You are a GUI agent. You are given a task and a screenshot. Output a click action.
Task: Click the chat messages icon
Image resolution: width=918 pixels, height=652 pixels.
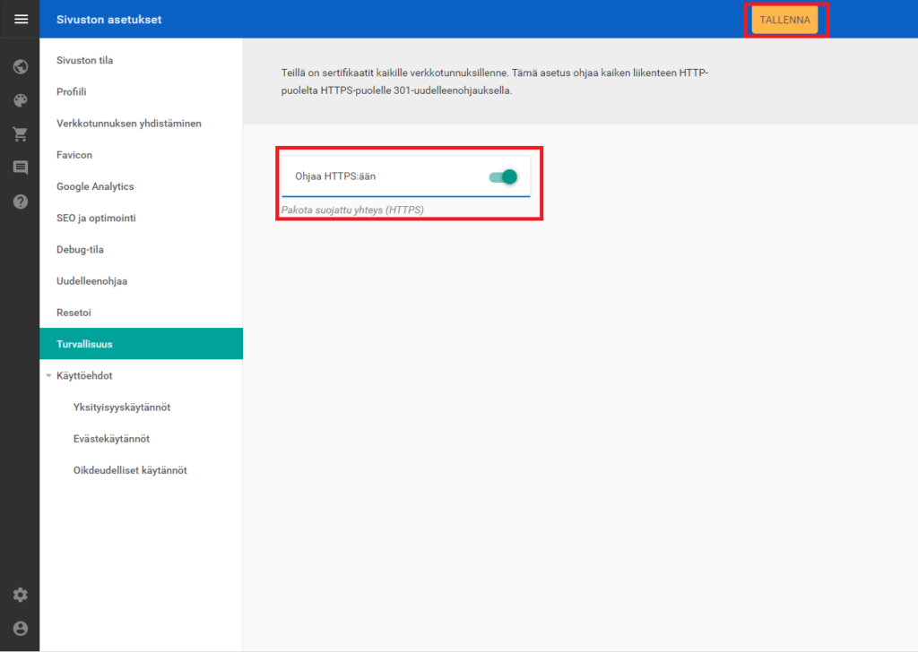[20, 167]
